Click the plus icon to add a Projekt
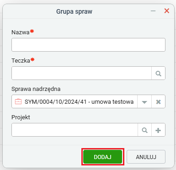This screenshot has width=176, height=170. pos(158,130)
